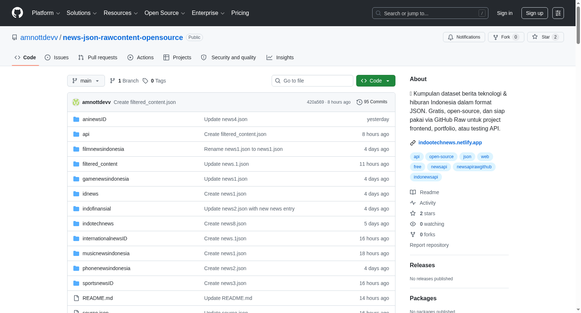This screenshot has width=581, height=313.
Task: Click the sportsnewsID folder icon
Action: tap(76, 283)
